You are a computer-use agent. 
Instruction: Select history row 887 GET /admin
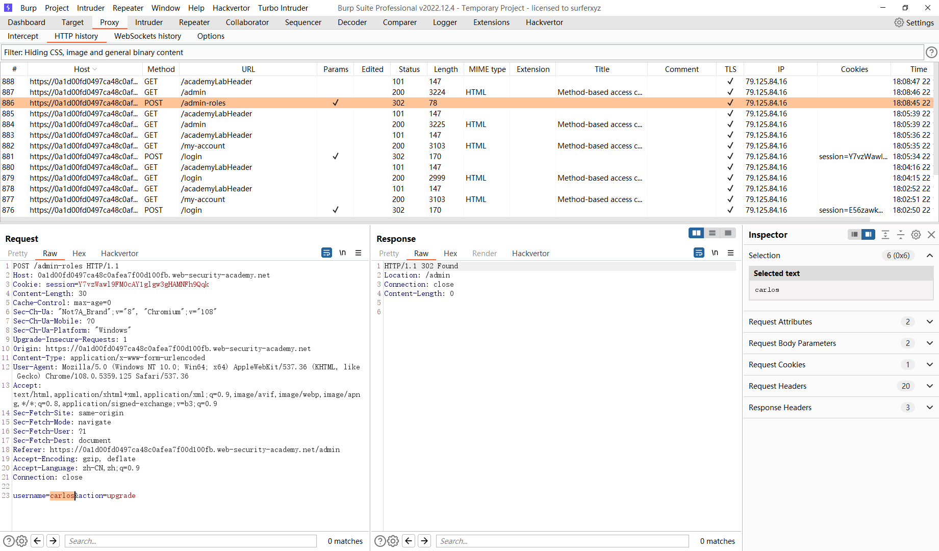[x=466, y=92]
